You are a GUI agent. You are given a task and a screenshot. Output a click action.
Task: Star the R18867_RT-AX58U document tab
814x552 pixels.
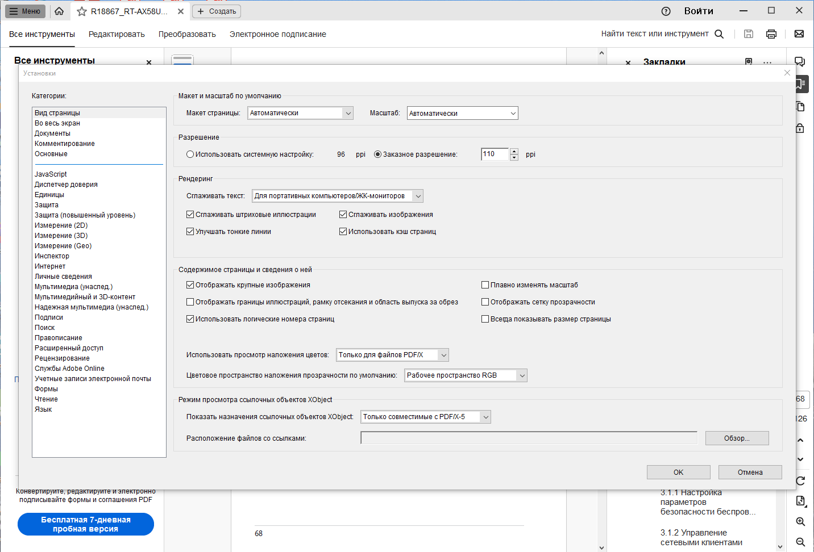click(x=82, y=11)
